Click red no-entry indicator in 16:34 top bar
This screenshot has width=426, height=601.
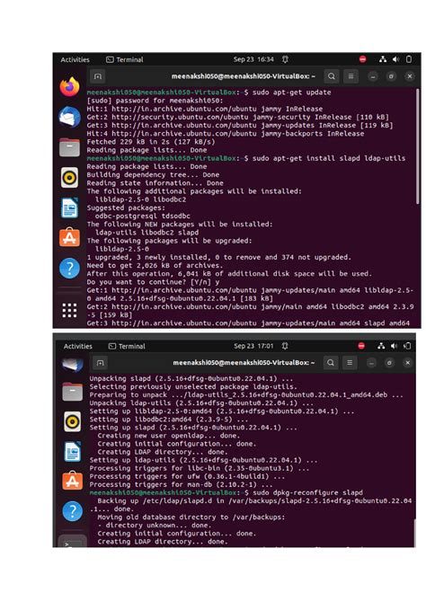click(x=362, y=59)
